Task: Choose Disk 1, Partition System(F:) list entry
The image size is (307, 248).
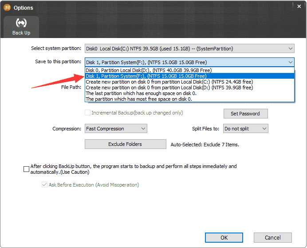Action: click(x=146, y=76)
